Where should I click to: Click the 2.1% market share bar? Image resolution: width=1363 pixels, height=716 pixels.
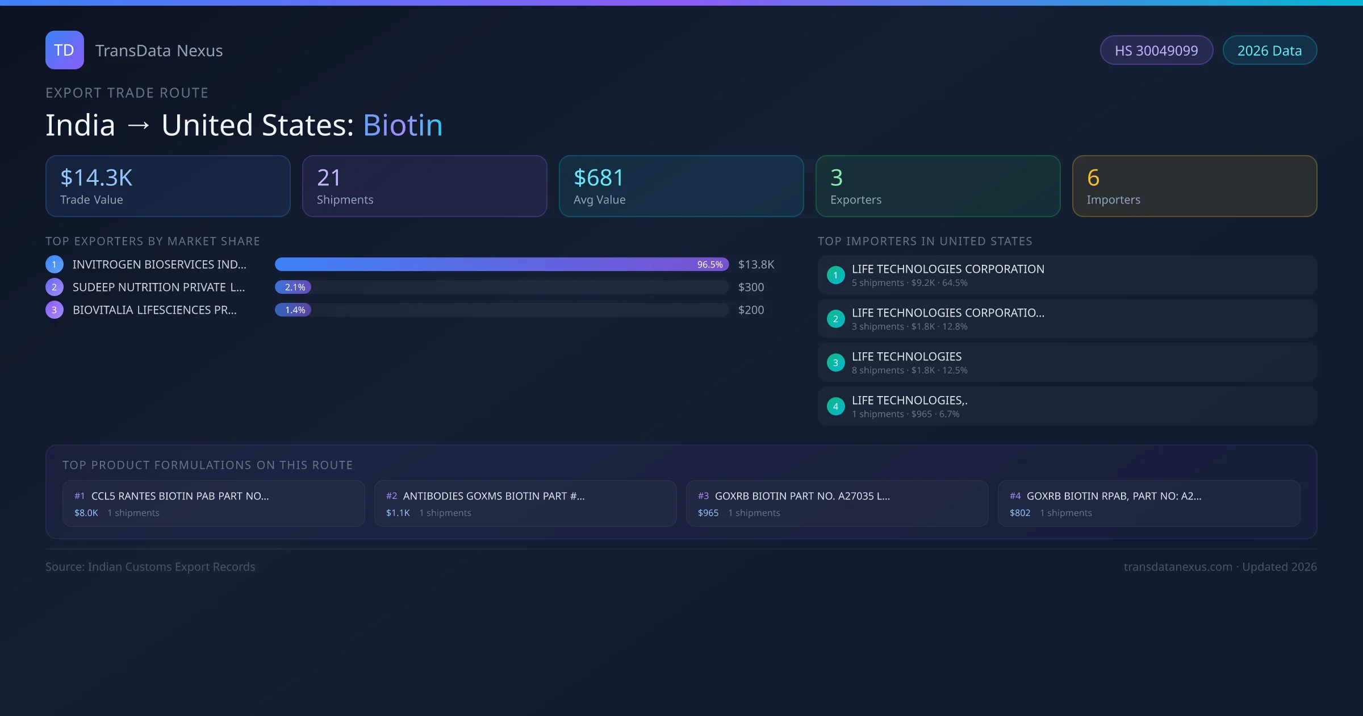pyautogui.click(x=293, y=287)
